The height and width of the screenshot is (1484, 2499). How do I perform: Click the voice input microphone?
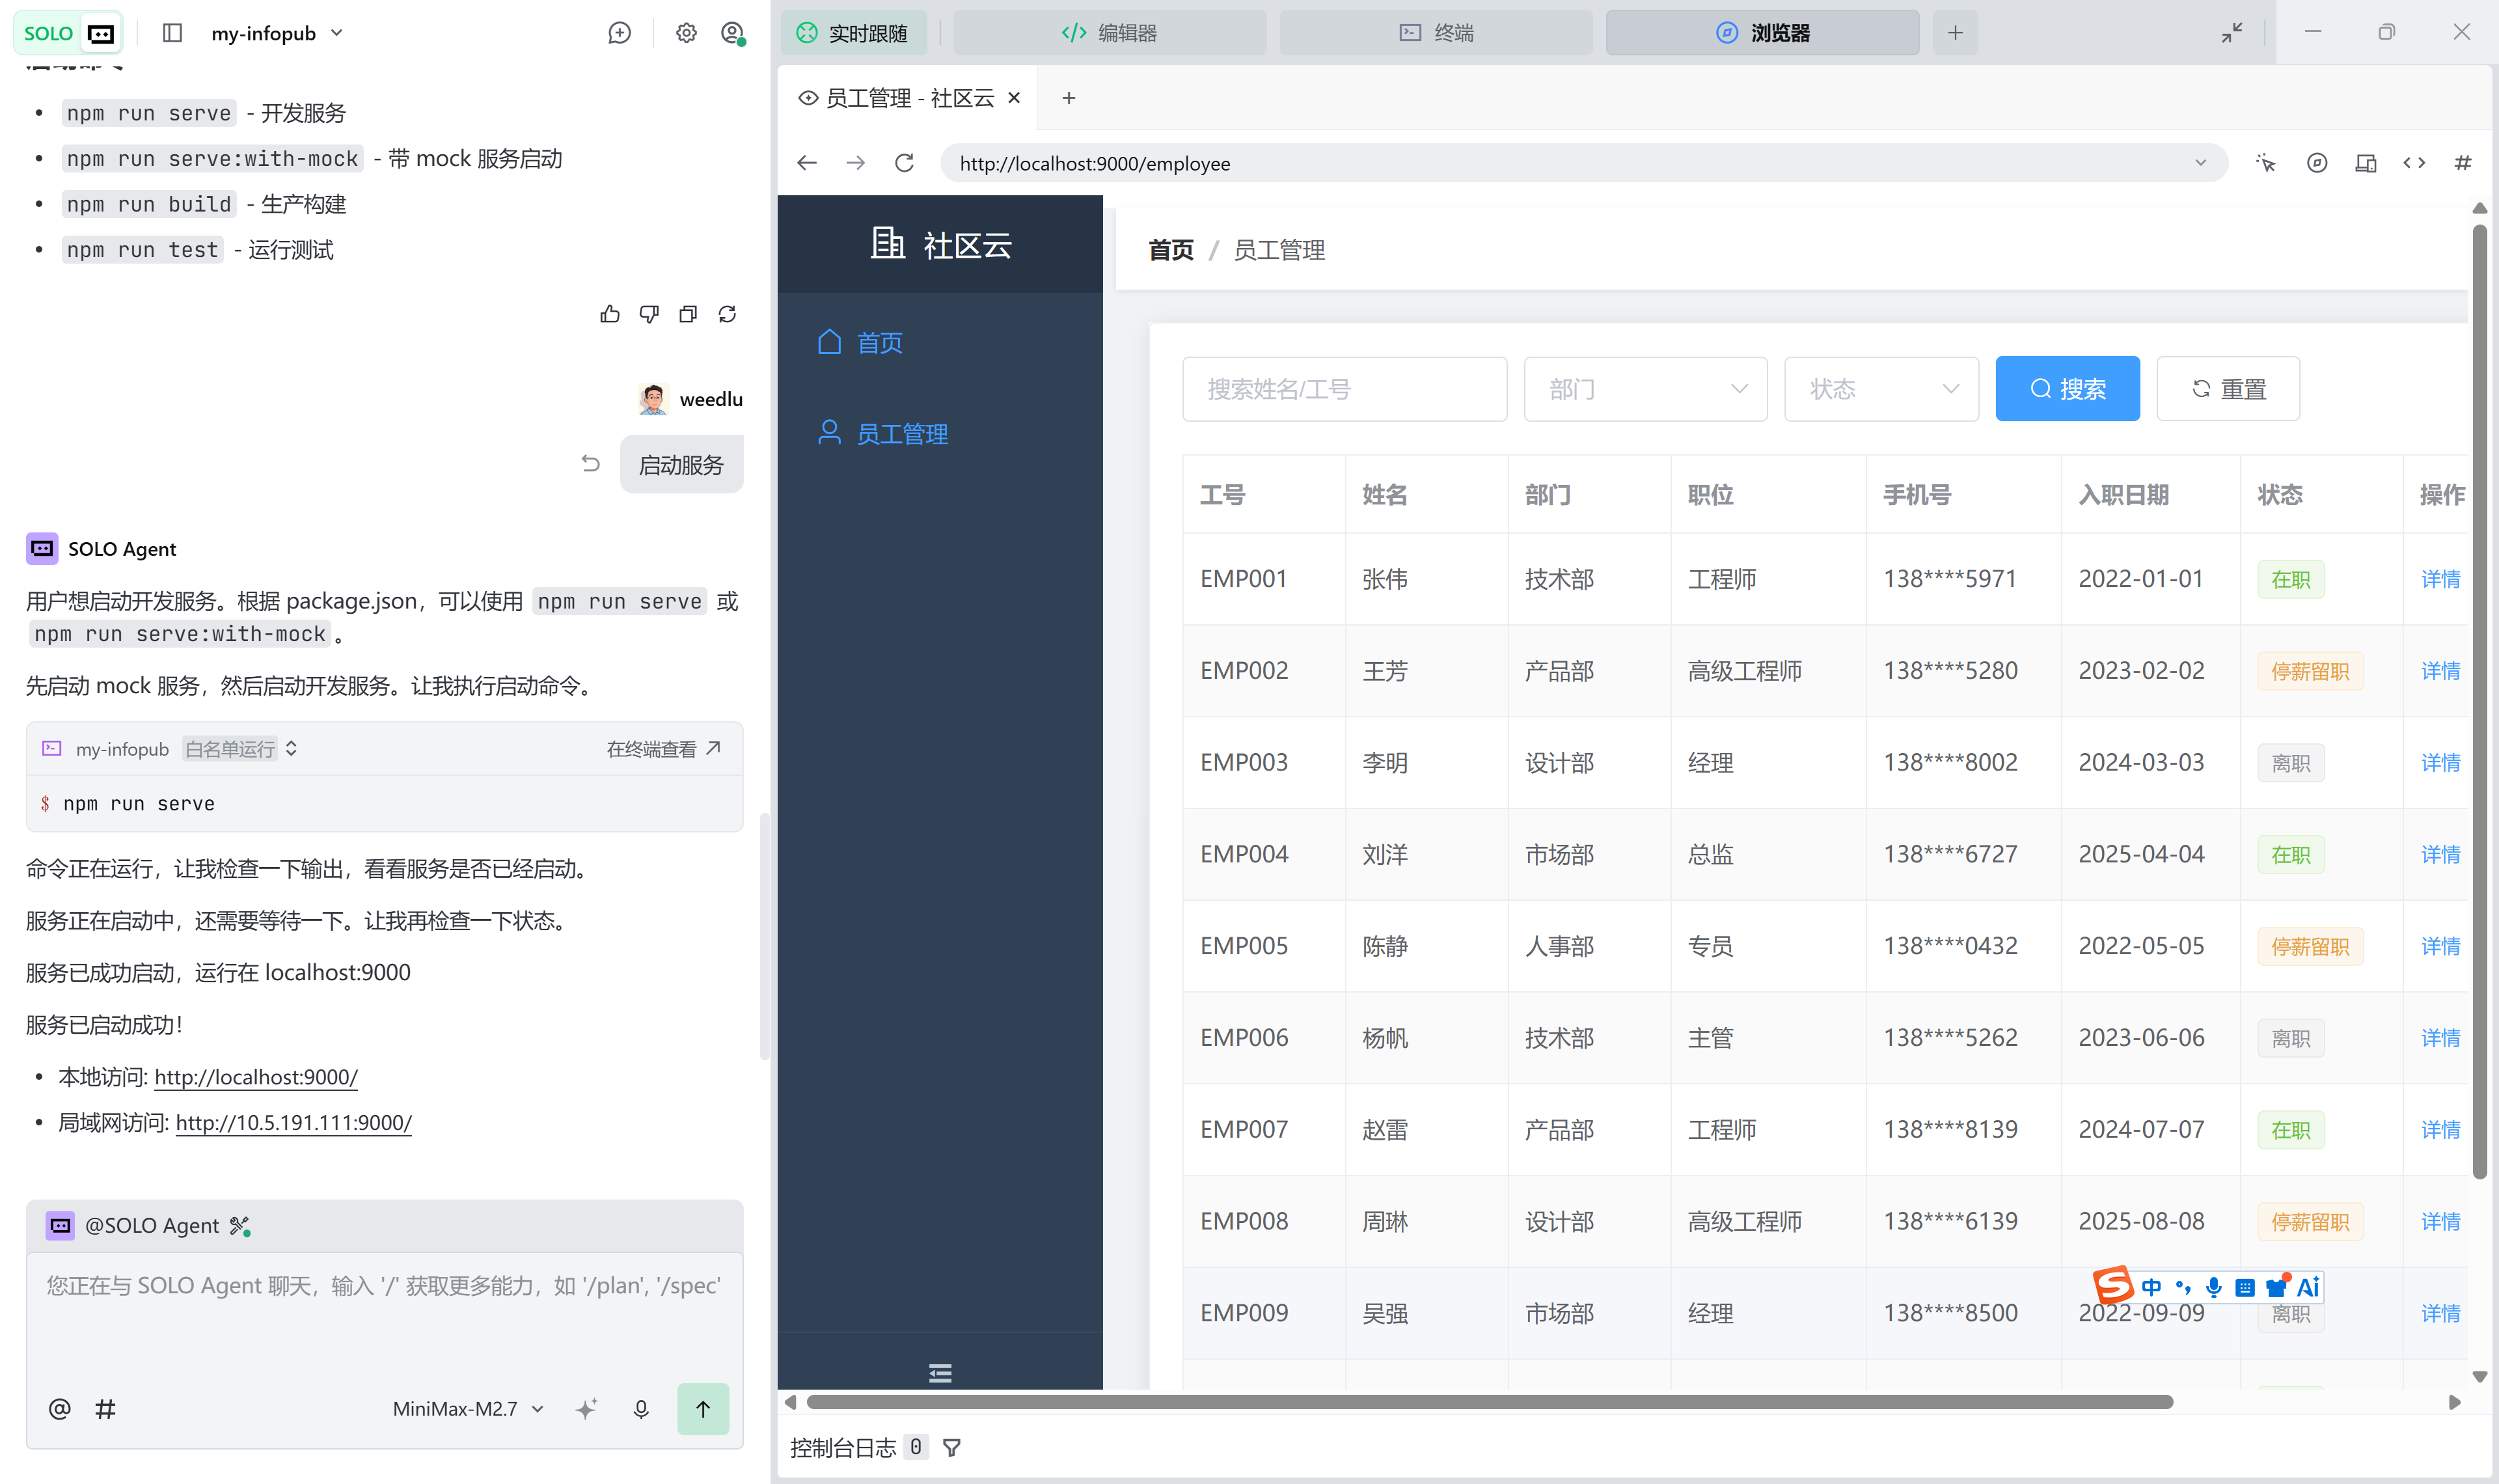point(641,1409)
